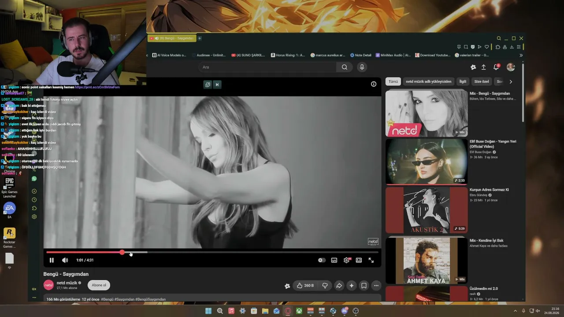Open the SUNO ŞARKIL... bookmark
The width and height of the screenshot is (564, 317).
click(249, 55)
